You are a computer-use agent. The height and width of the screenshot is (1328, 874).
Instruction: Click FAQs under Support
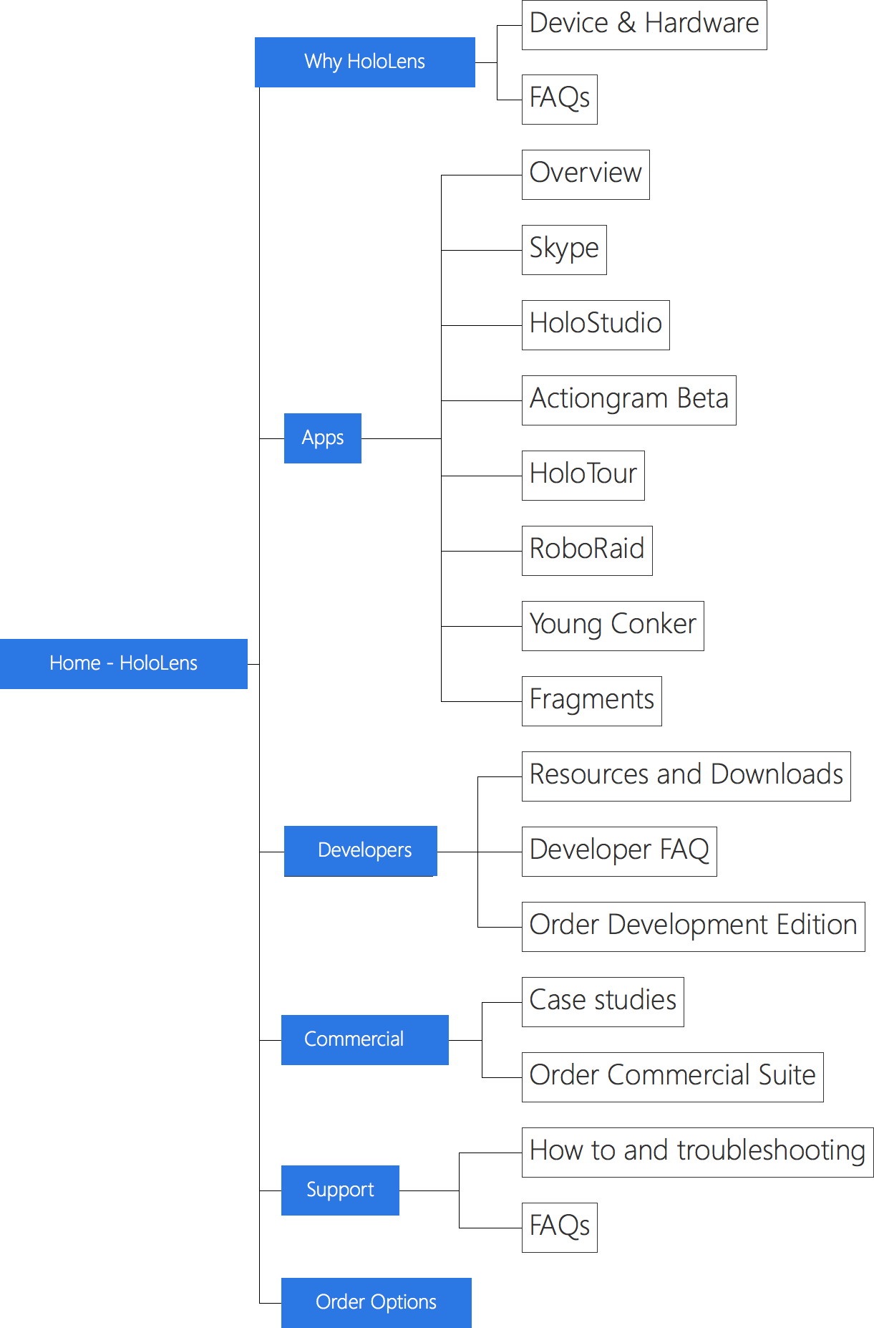point(559,1228)
